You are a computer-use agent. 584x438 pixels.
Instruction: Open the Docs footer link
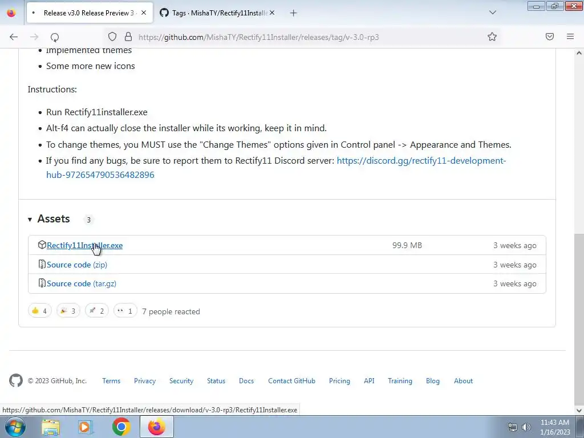(246, 380)
